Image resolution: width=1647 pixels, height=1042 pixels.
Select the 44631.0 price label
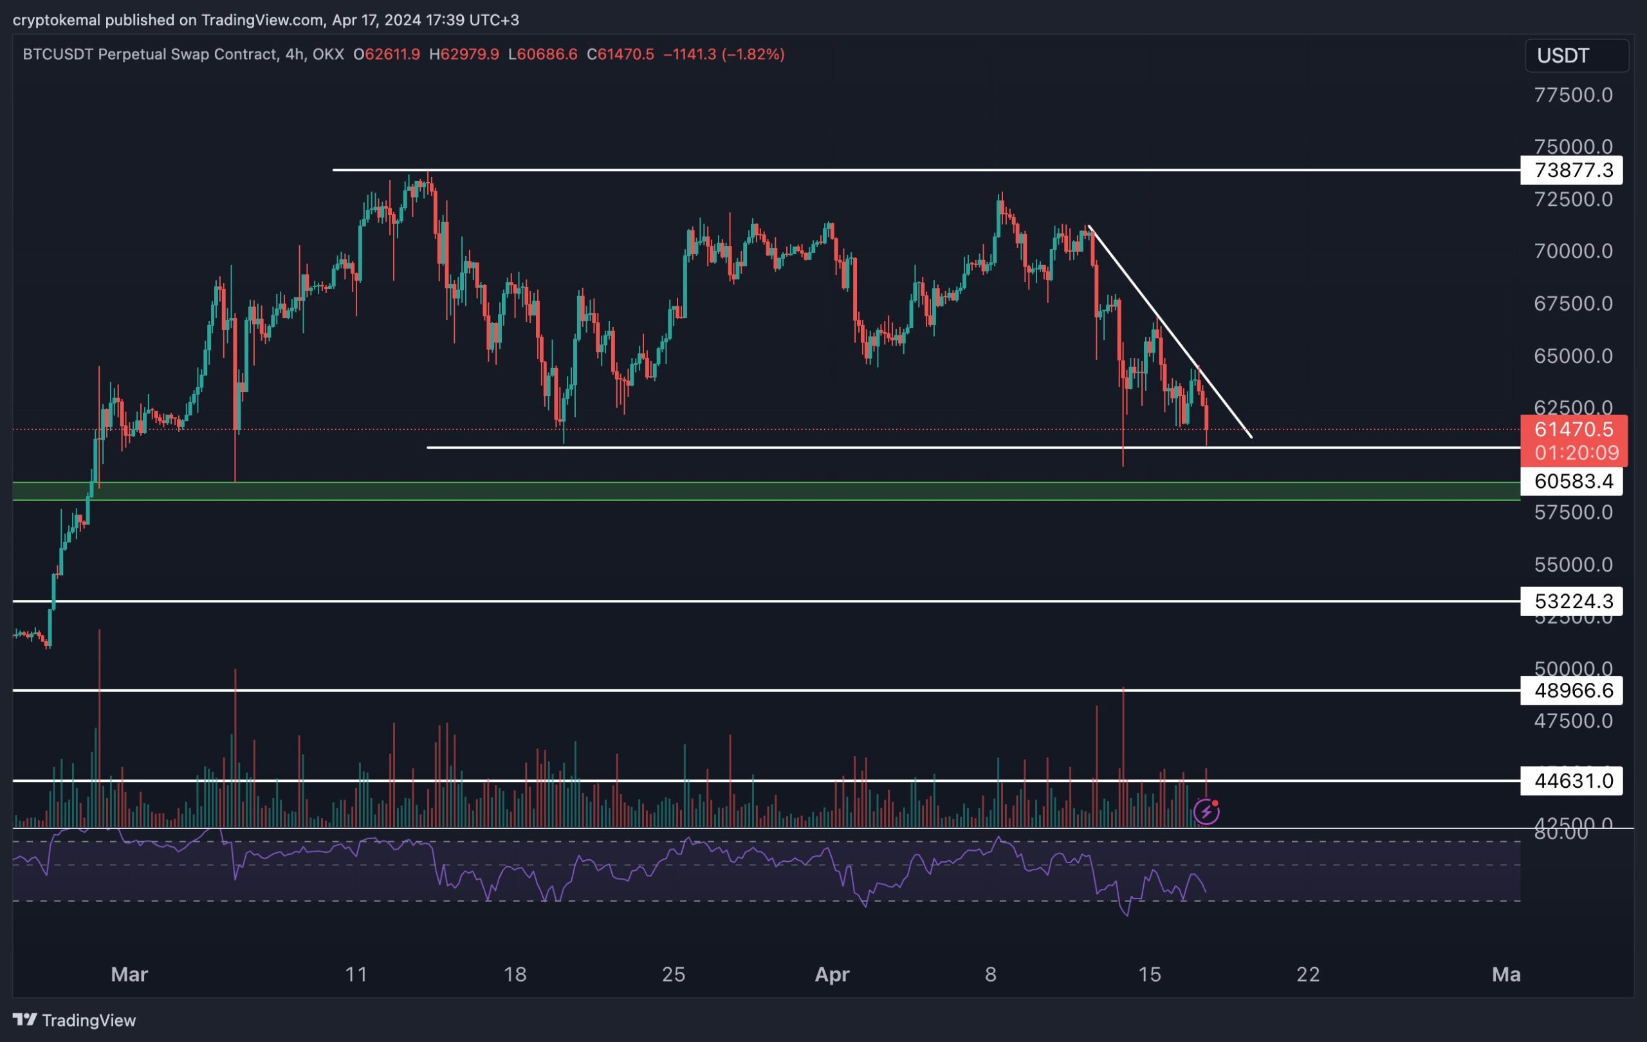pos(1573,781)
